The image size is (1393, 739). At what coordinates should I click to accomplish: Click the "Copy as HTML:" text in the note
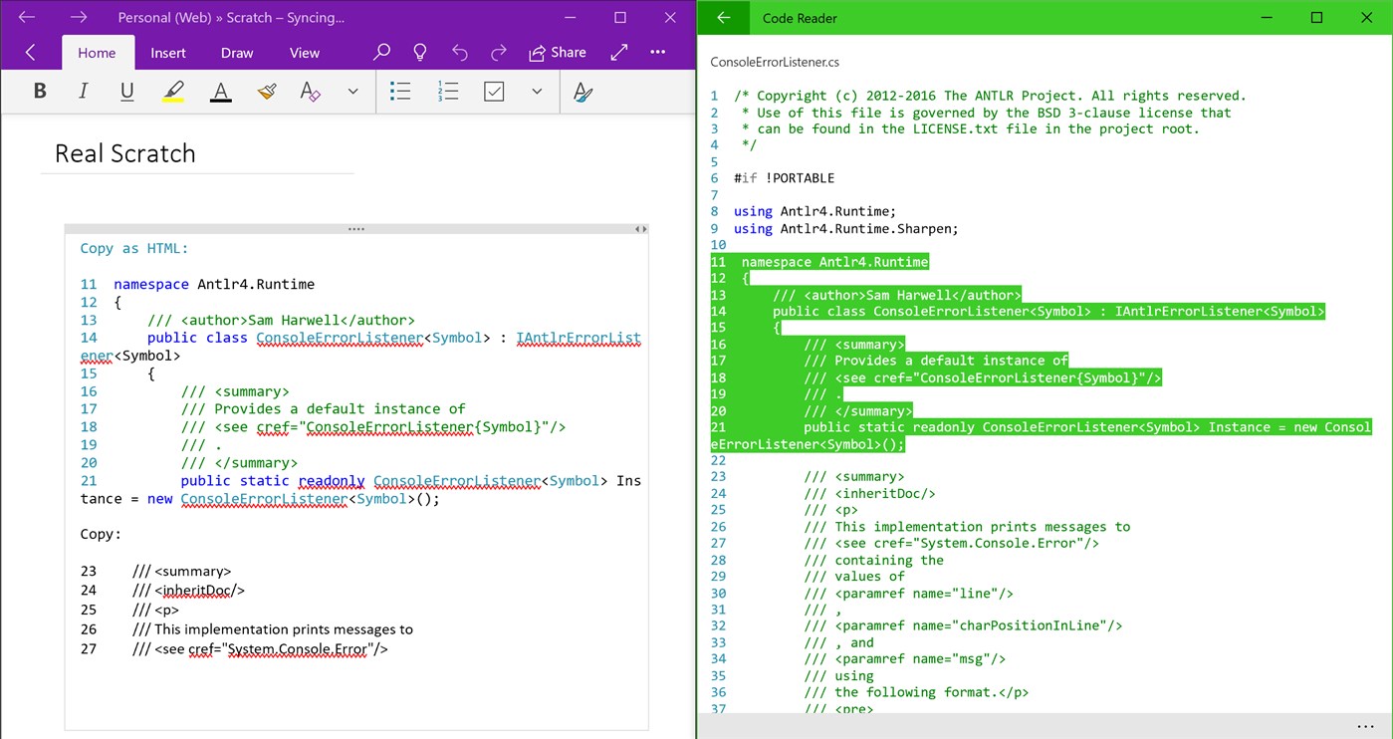pos(134,248)
